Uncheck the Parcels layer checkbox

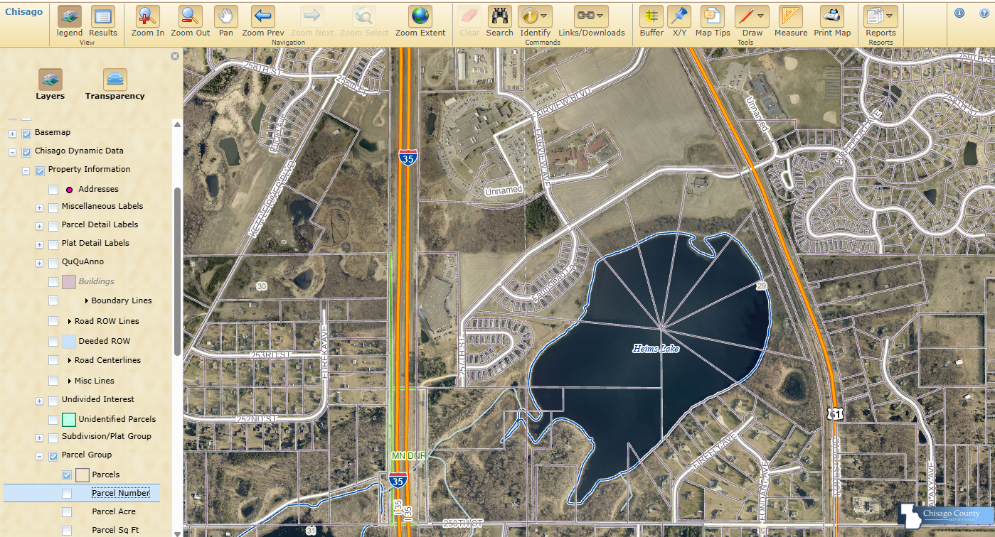tap(67, 475)
